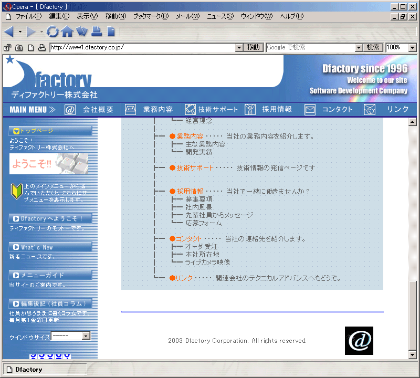Click the small printer icon left of the address bar
420x378 pixels.
[42, 48]
